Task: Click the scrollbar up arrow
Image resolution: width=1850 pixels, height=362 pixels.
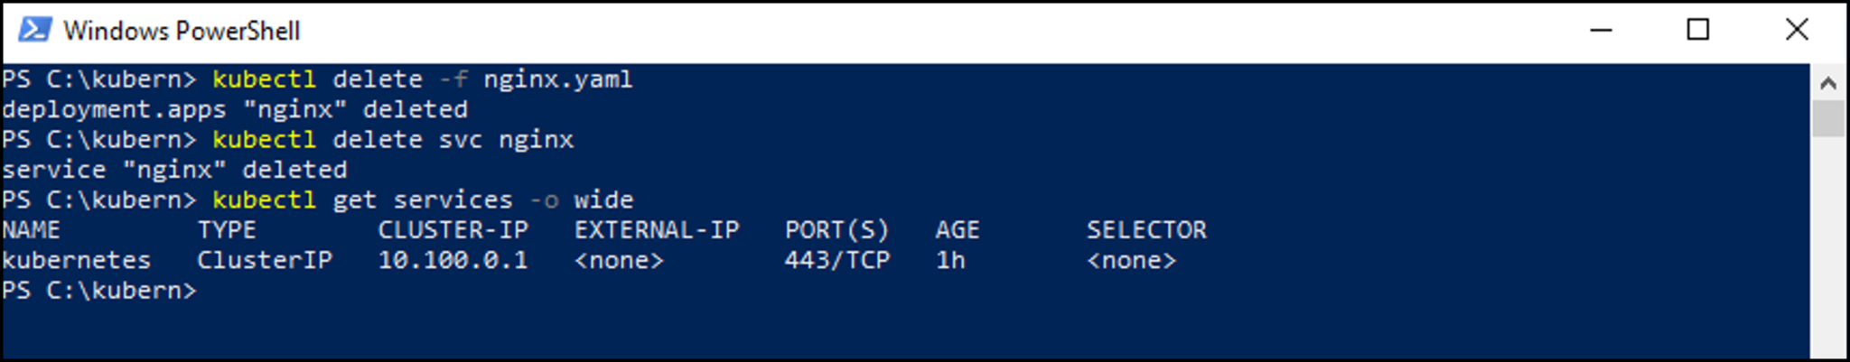Action: (1828, 83)
